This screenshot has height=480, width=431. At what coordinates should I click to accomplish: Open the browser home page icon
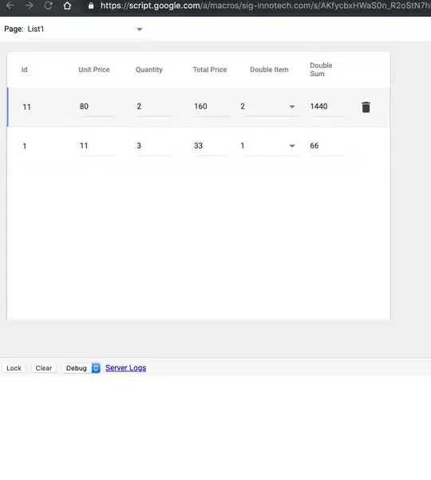coord(67,6)
